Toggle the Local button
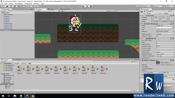Viewport: 175px width, 98px height. point(35,7)
